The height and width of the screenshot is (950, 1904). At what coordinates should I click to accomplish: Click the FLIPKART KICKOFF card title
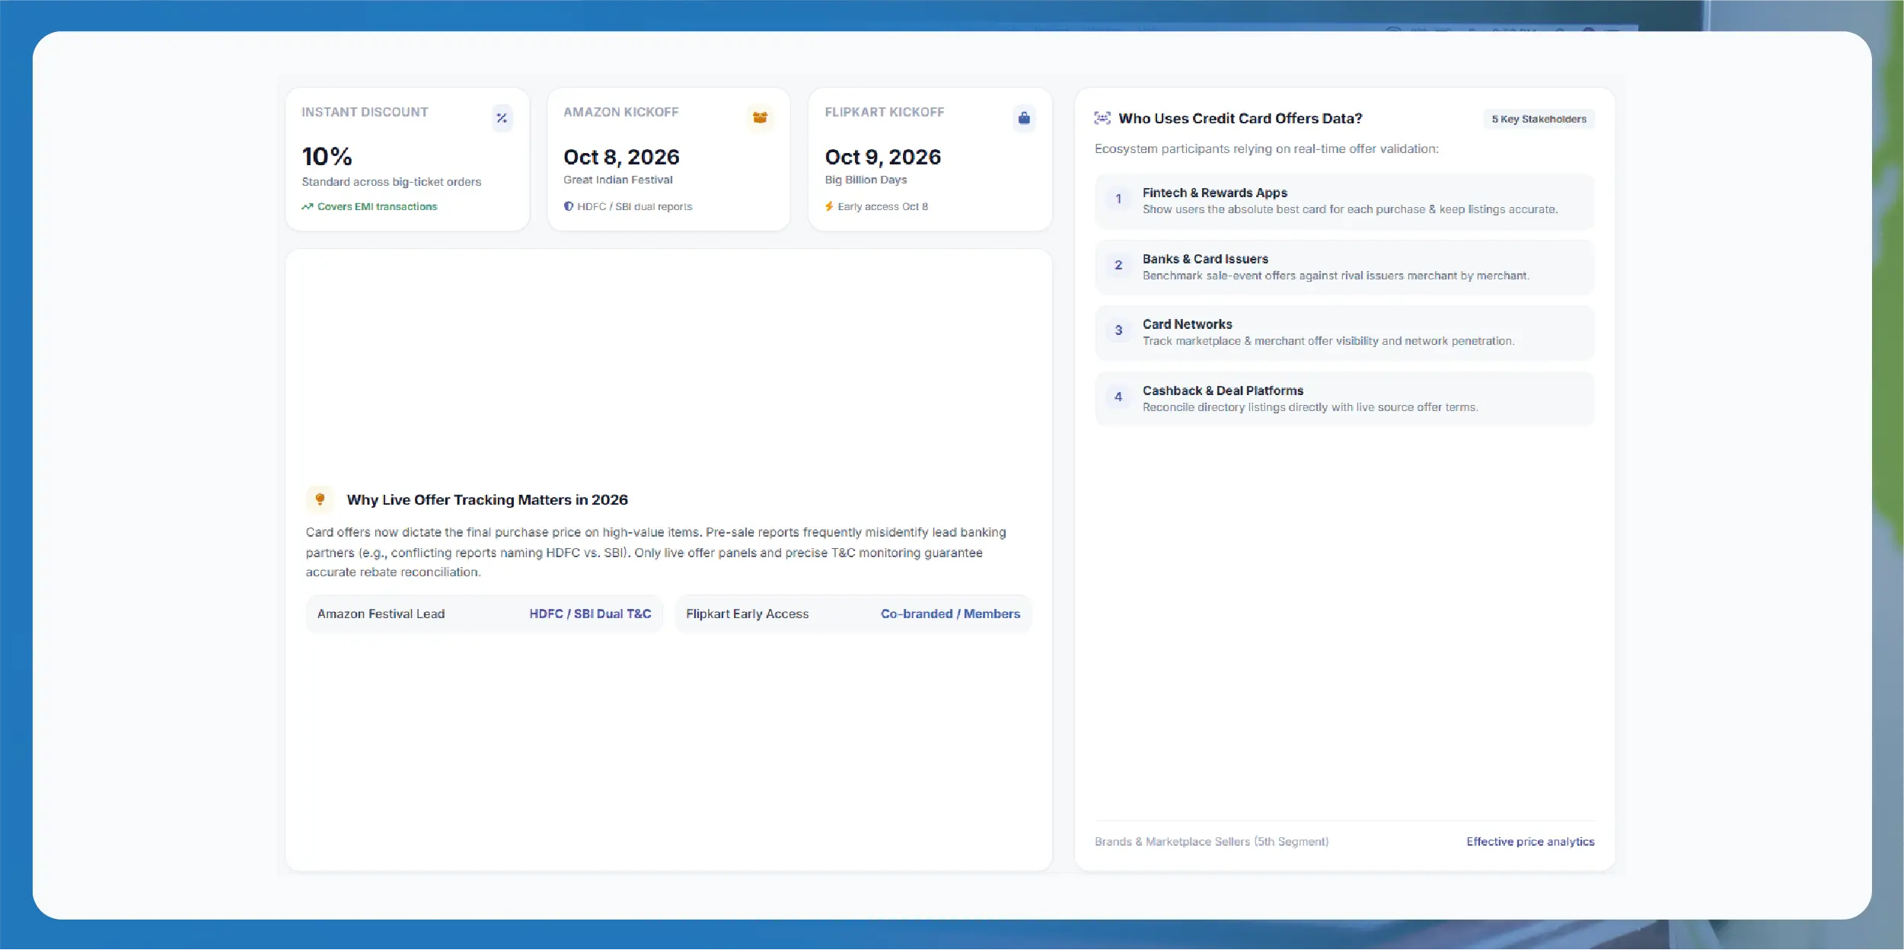884,112
